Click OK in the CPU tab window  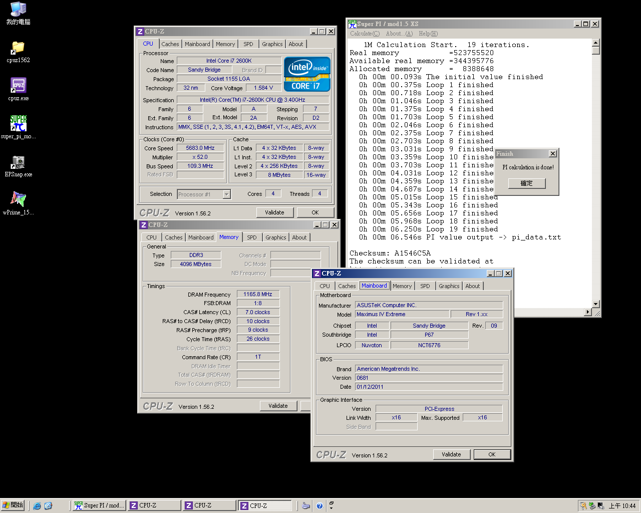coord(315,212)
